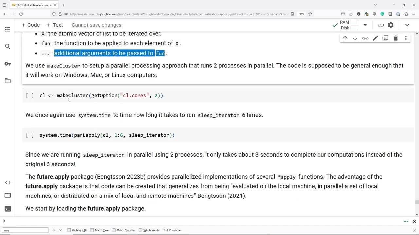Toggle reader view in address bar
The width and height of the screenshot is (419, 235).
292,14
